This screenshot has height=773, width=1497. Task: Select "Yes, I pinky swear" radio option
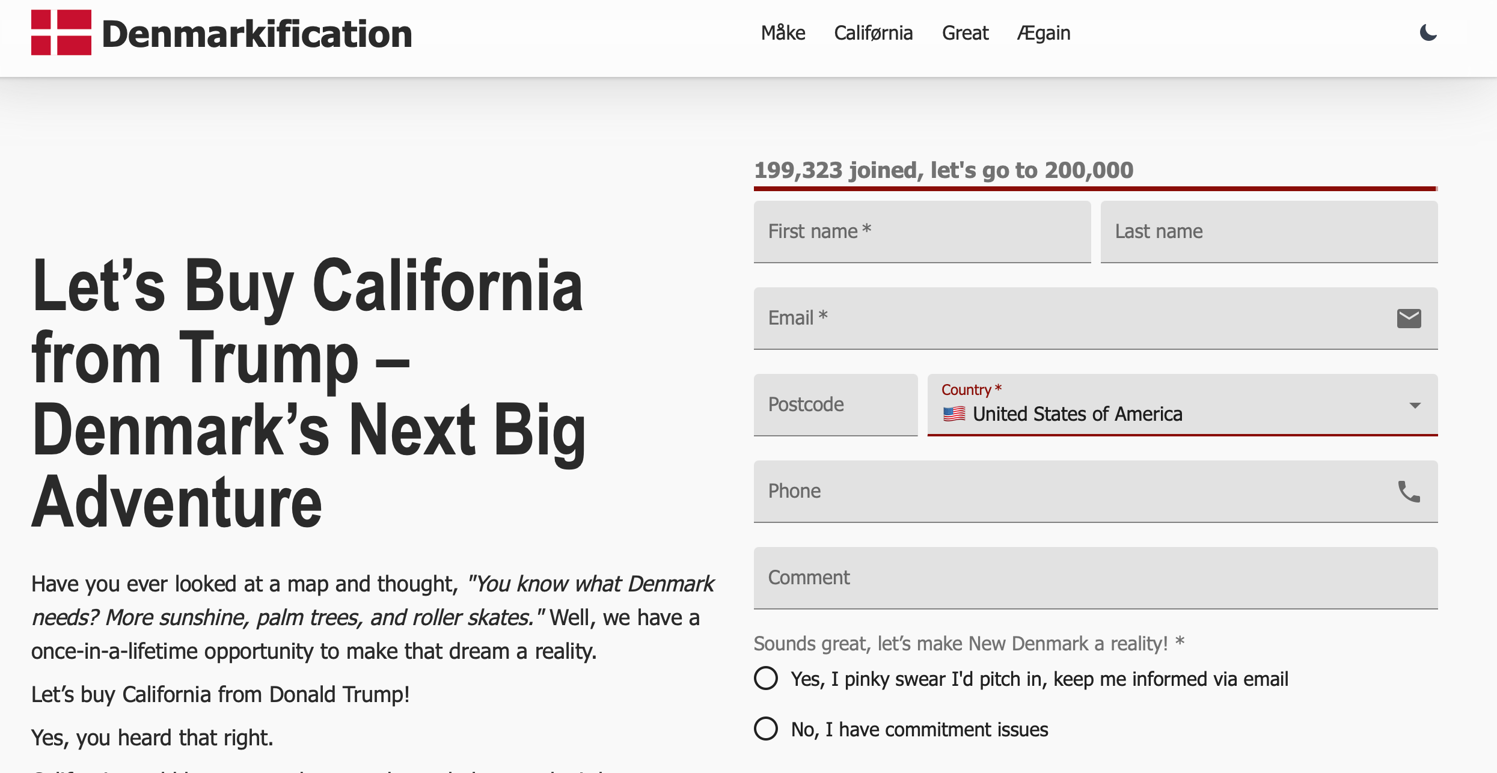766,679
